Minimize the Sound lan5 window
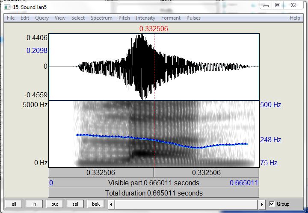 click(266, 6)
